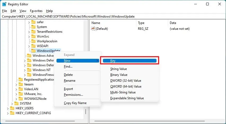Expand the HKEY_CURRENT_CONFIG tree node
The image size is (226, 124).
point(7,113)
